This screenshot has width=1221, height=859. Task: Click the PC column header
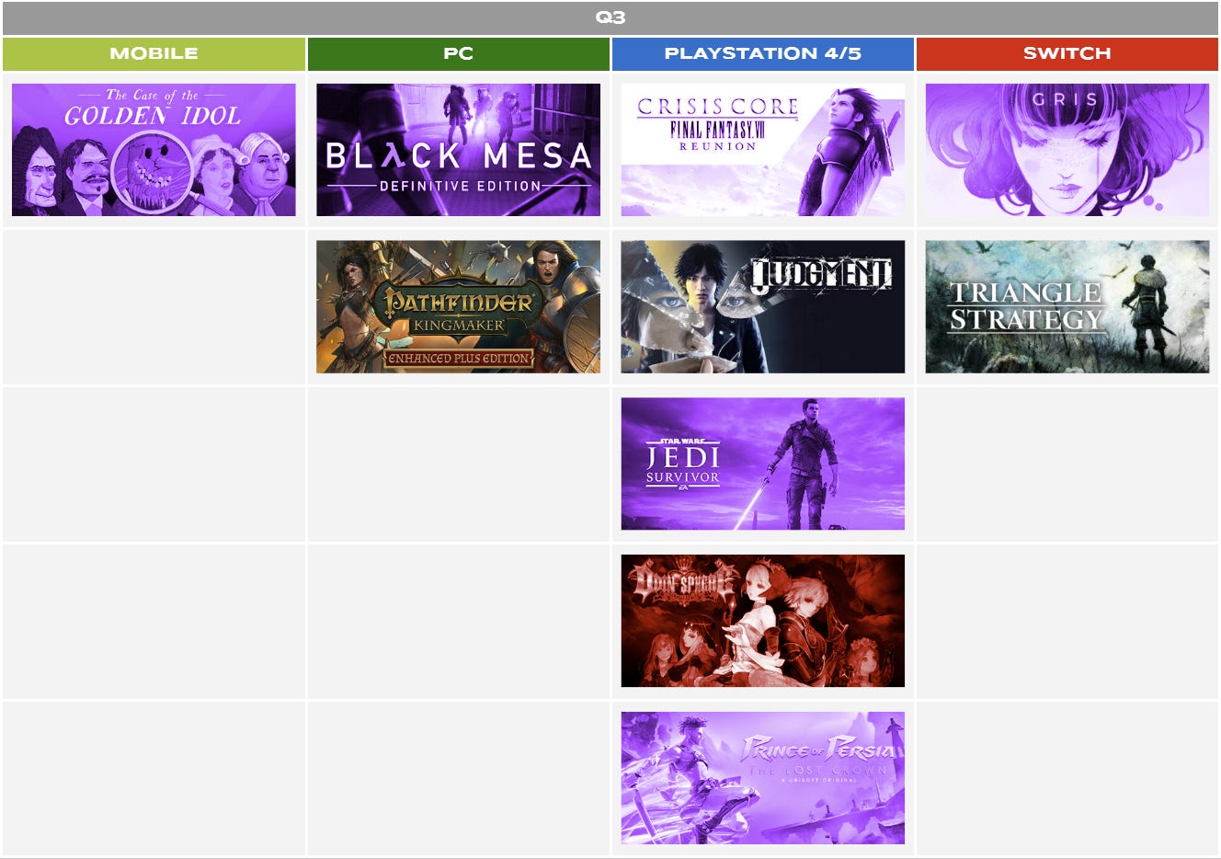click(458, 54)
